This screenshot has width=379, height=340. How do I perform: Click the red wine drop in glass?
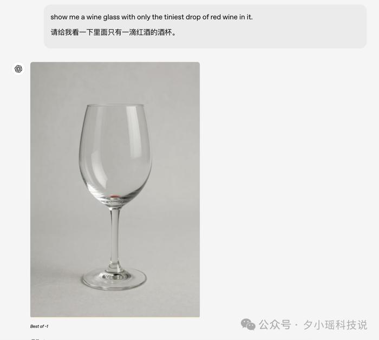114,196
